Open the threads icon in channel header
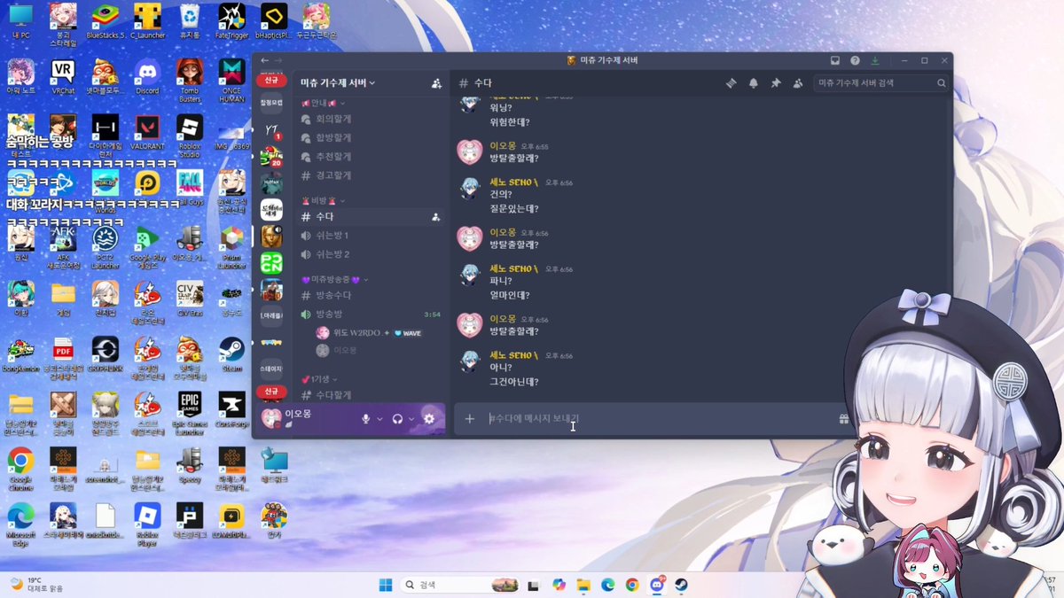Viewport: 1064px width, 598px height. (731, 82)
